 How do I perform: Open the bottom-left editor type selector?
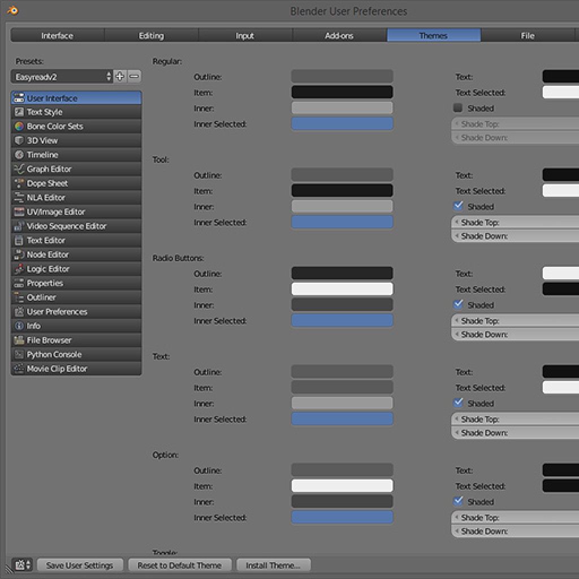tap(20, 564)
